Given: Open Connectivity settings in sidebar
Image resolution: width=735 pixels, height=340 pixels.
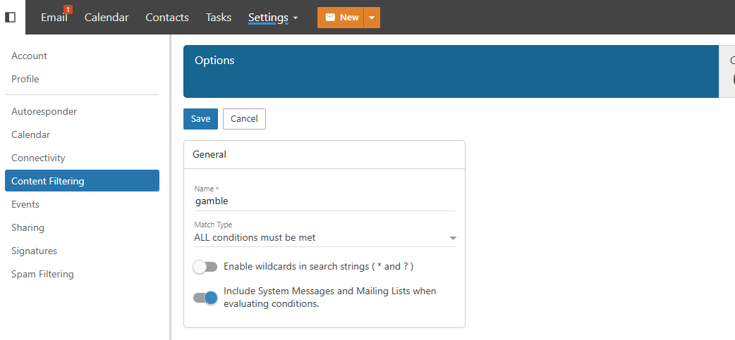Looking at the screenshot, I should click(x=38, y=158).
